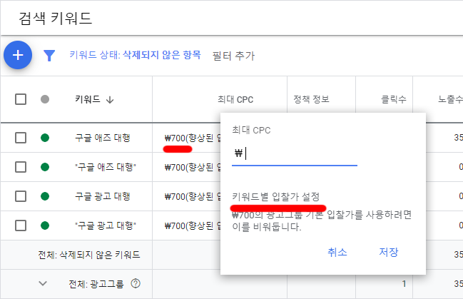Focus the 최대 CPC ₩ input field
This screenshot has width=463, height=299.
point(295,153)
